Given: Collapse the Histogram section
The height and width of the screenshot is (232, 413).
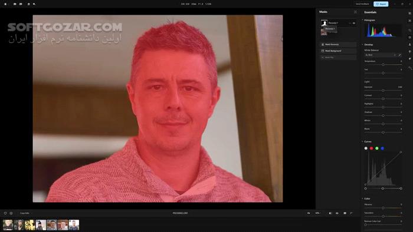Looking at the screenshot, I should [x=362, y=20].
